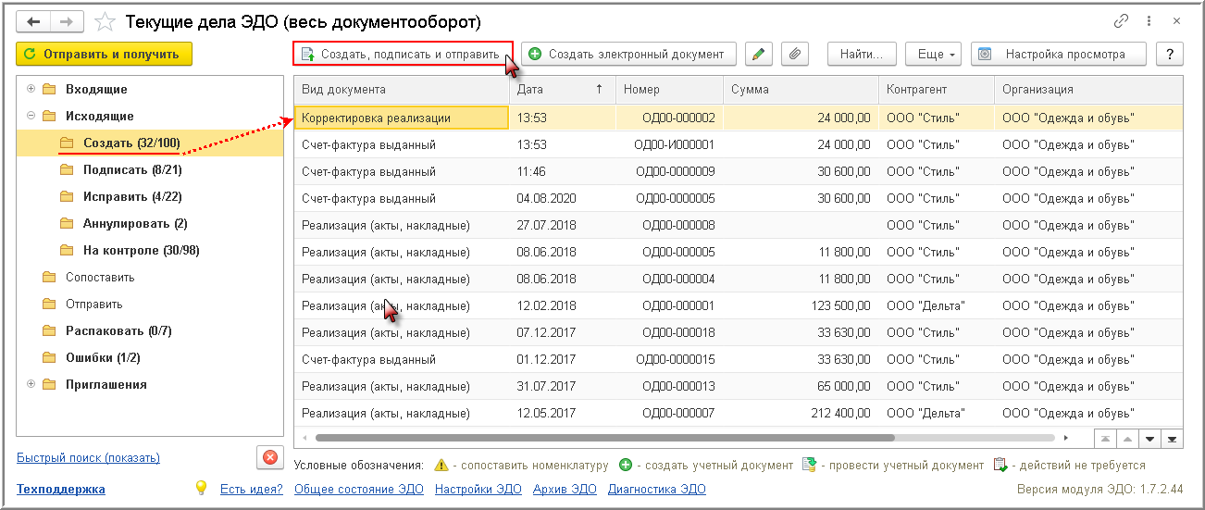Click the forward navigation arrow

[x=66, y=21]
